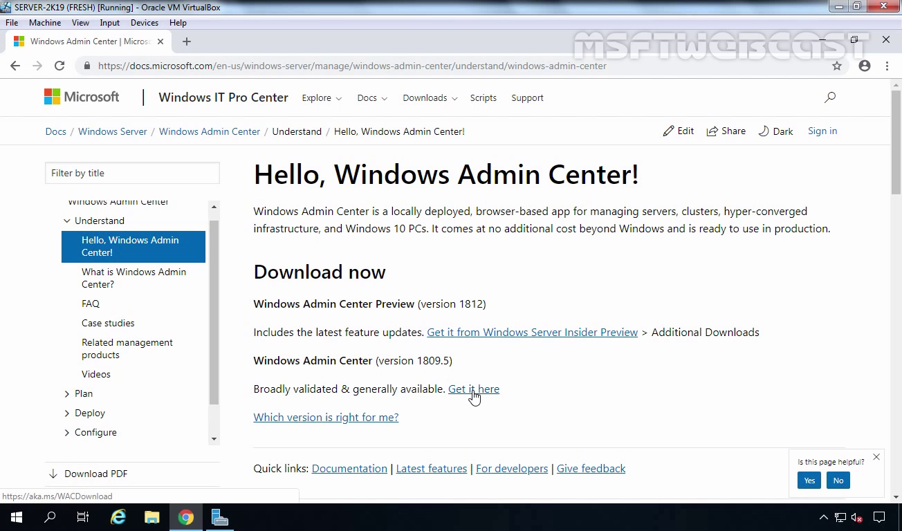The height and width of the screenshot is (531, 902).
Task: Click Sign in
Action: tap(822, 131)
